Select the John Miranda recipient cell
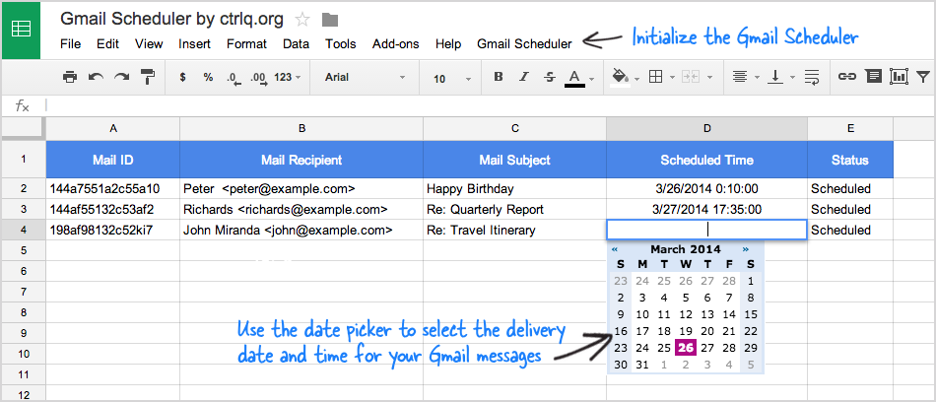936x402 pixels. tap(301, 230)
